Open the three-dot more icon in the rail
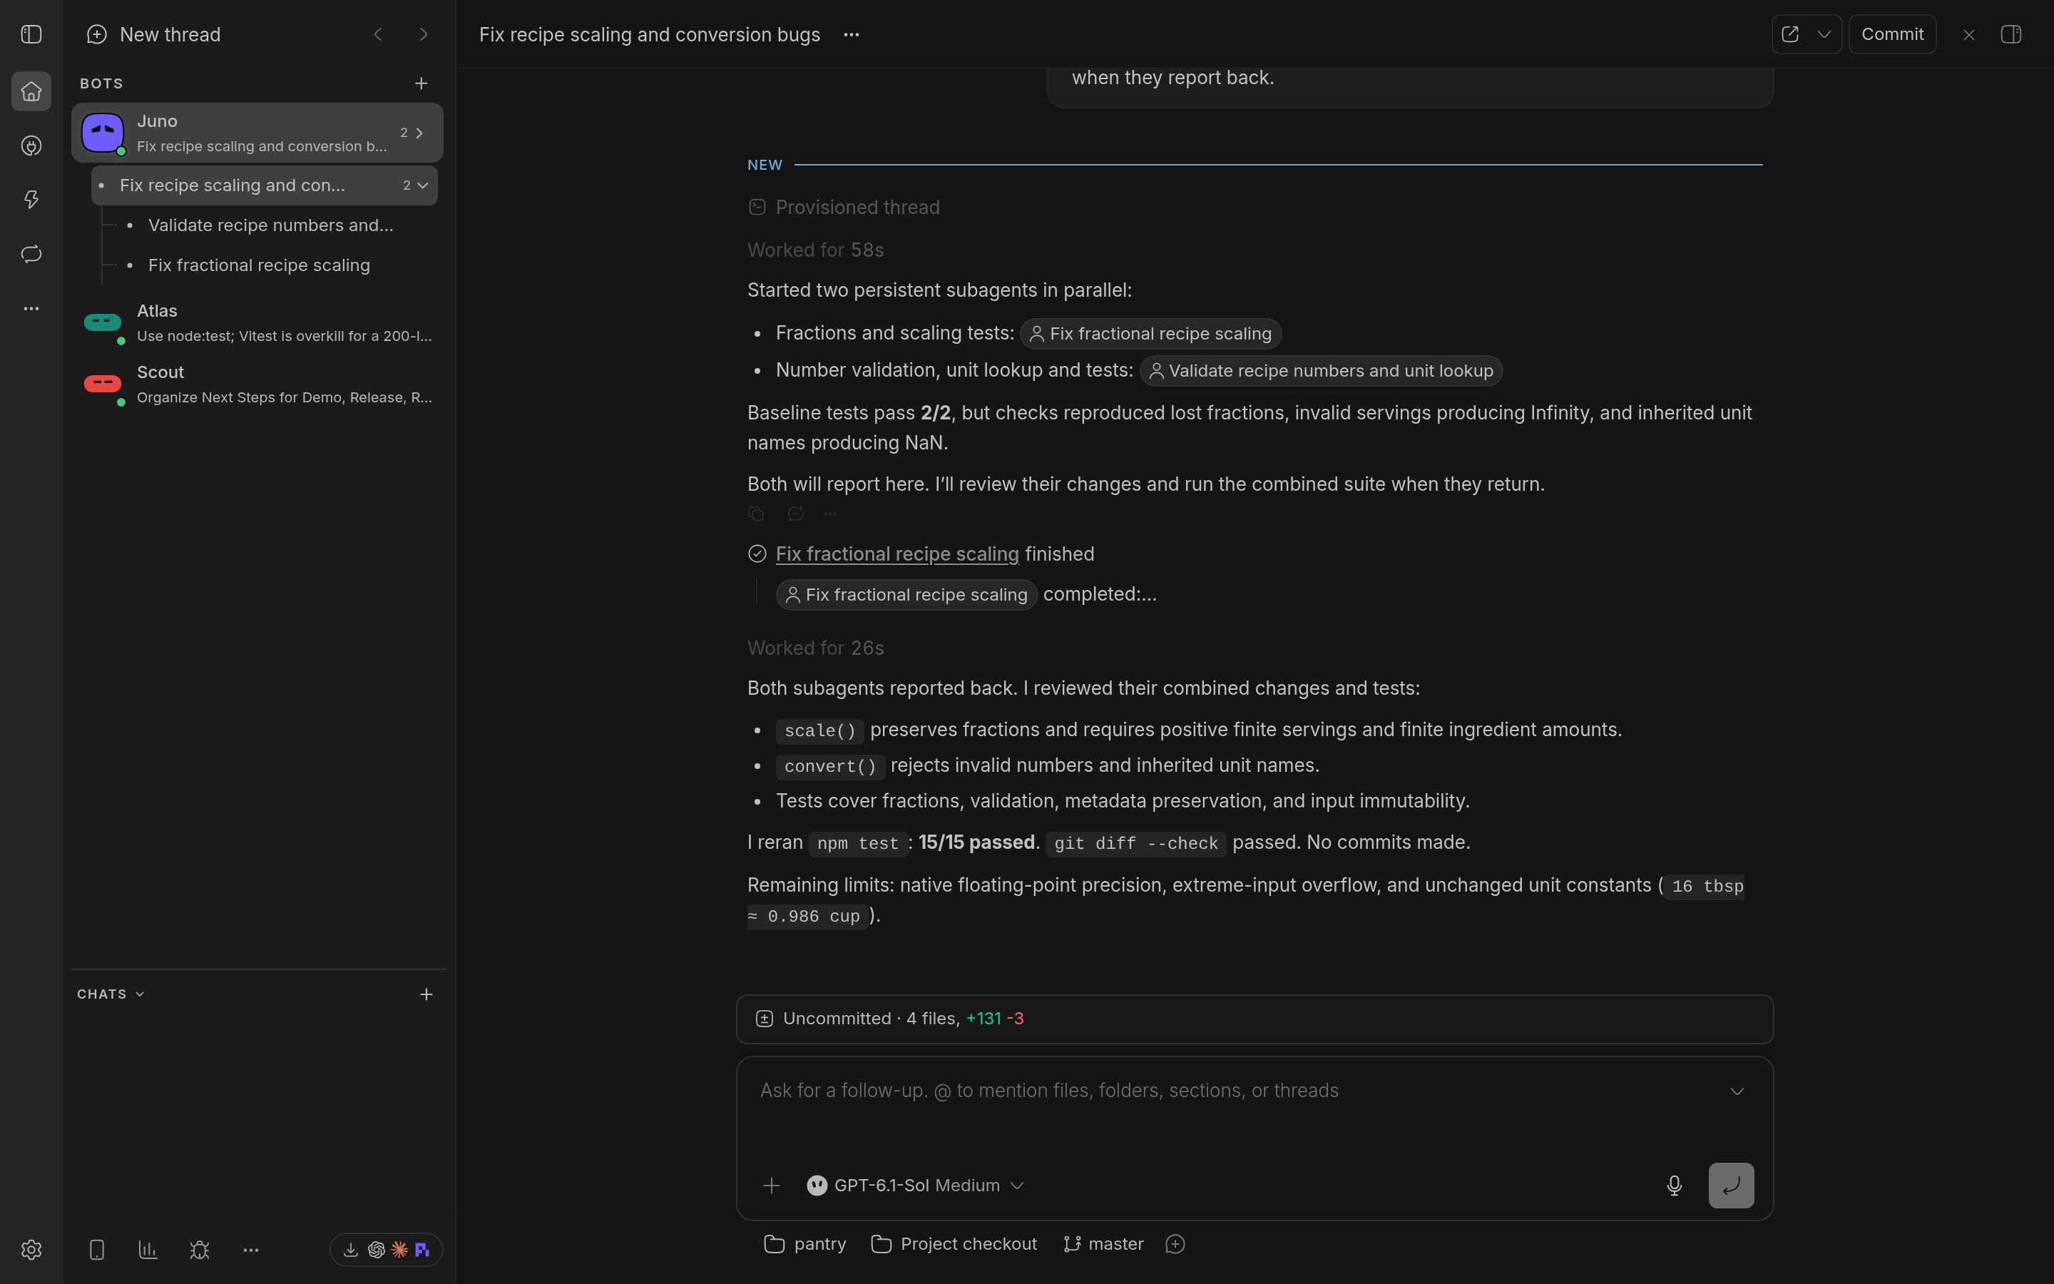Viewport: 2054px width, 1284px height. pyautogui.click(x=31, y=308)
